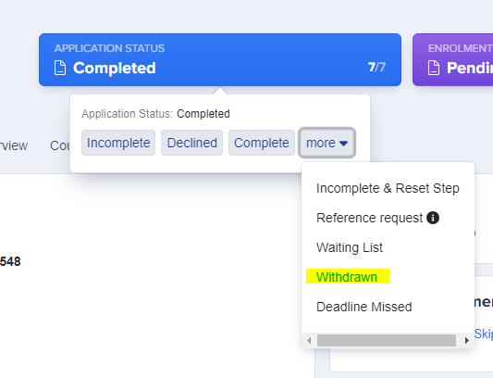Click the document icon beside Completed
The width and height of the screenshot is (493, 378).
point(60,68)
